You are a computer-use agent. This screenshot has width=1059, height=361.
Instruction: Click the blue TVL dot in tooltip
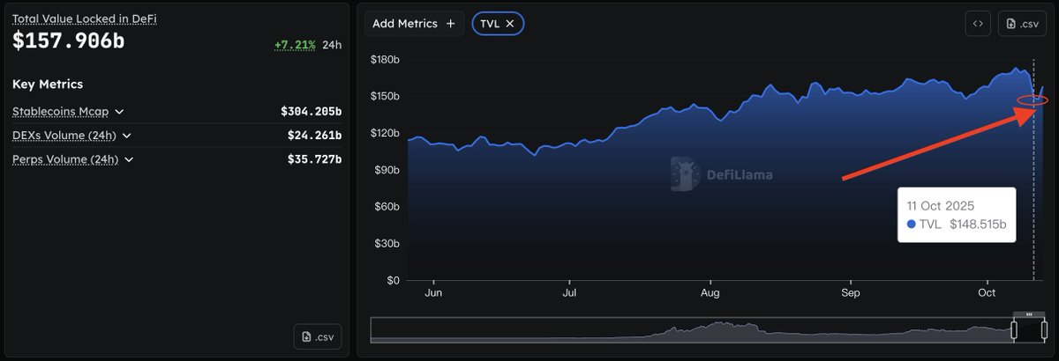click(x=912, y=225)
